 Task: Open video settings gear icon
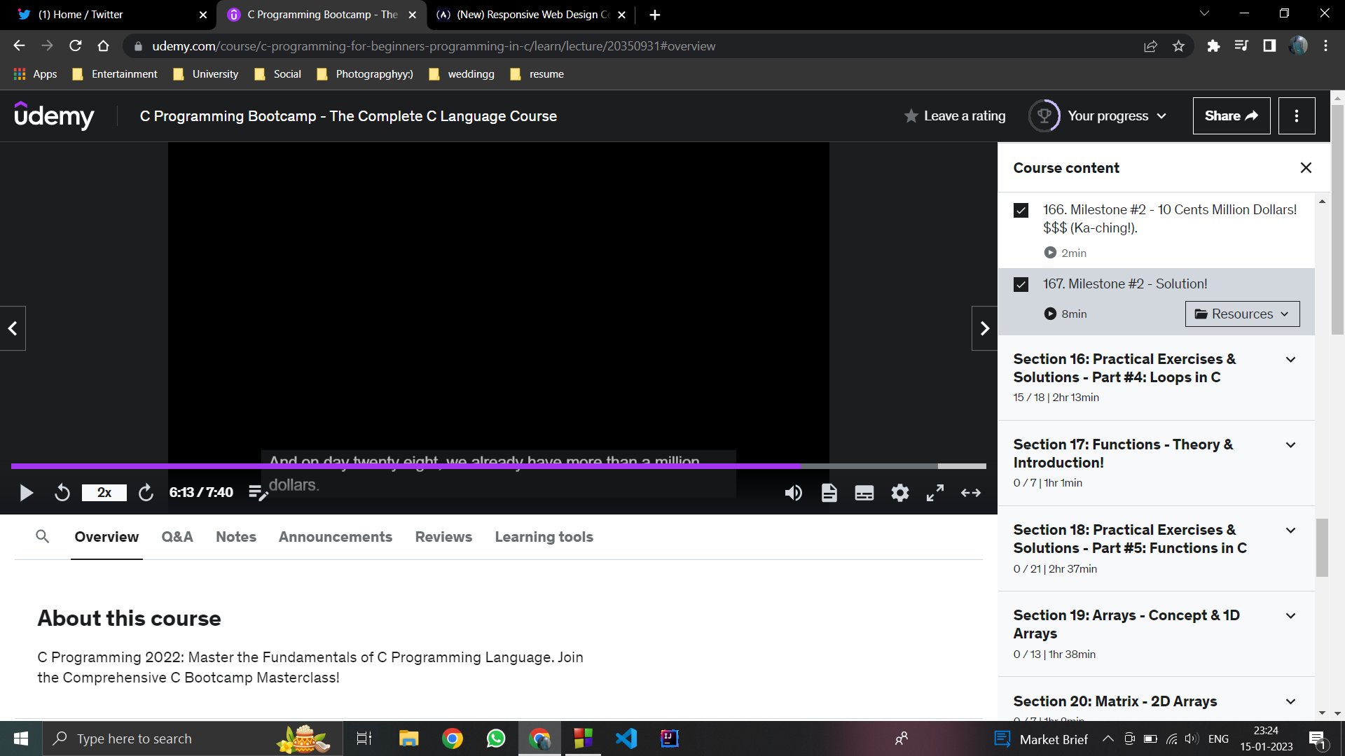point(899,493)
